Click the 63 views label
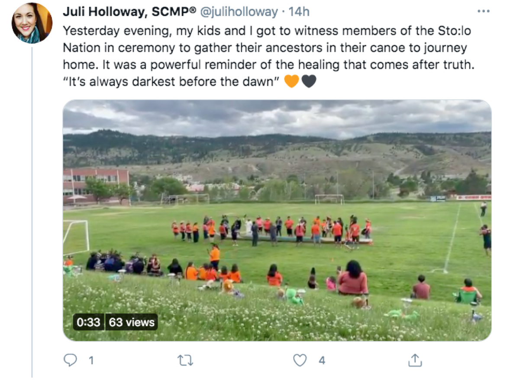Image resolution: width=510 pixels, height=391 pixels. [x=132, y=322]
